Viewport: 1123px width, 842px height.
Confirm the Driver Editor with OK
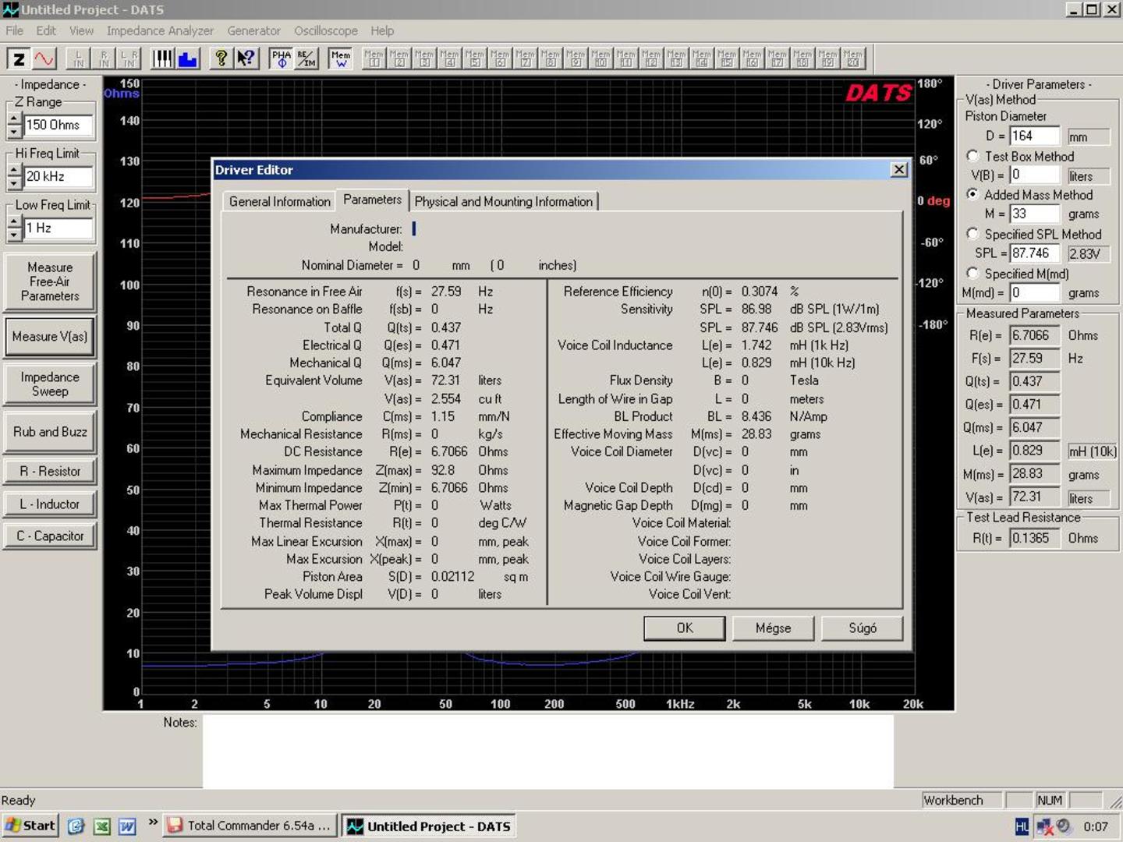click(x=684, y=628)
